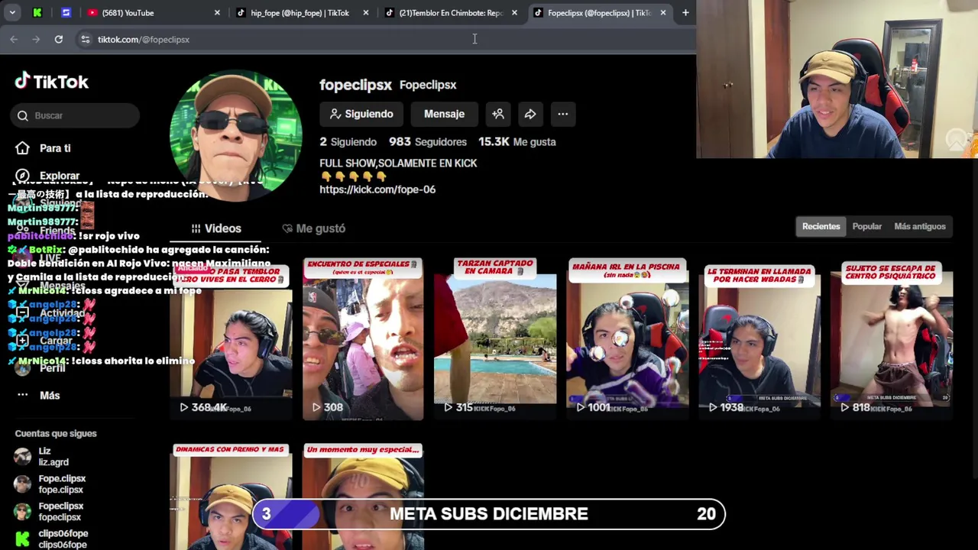This screenshot has height=550, width=978.
Task: Click the share profile arrow icon
Action: tap(530, 114)
